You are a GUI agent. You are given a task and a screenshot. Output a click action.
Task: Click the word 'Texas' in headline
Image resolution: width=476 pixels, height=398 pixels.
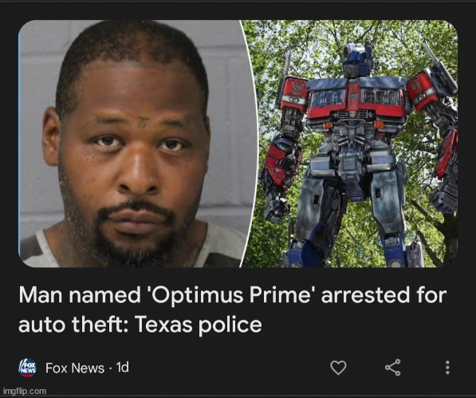tap(164, 325)
